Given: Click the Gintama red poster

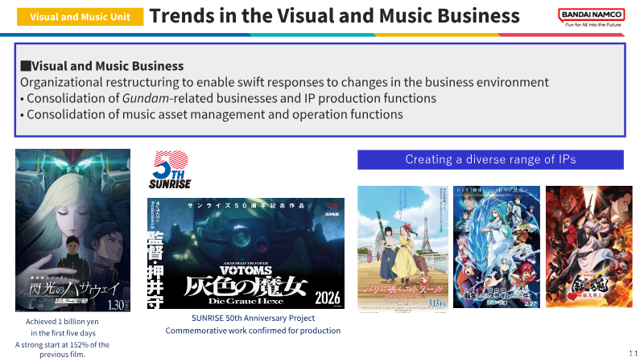Looking at the screenshot, I should pyautogui.click(x=589, y=247).
